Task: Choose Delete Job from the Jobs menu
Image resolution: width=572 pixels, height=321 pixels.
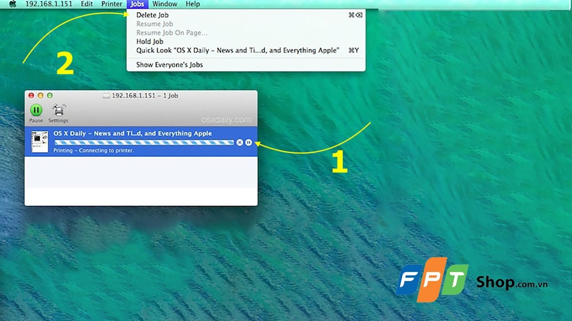Action: point(152,15)
